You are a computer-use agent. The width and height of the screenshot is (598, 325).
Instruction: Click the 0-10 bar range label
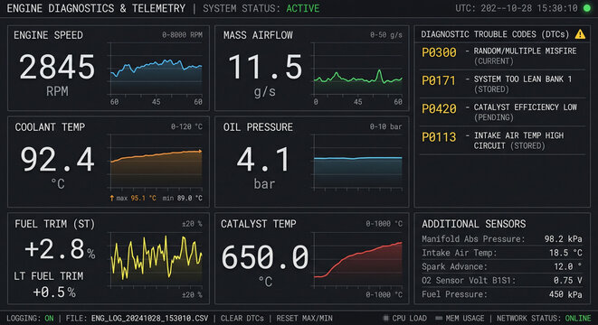(x=385, y=126)
